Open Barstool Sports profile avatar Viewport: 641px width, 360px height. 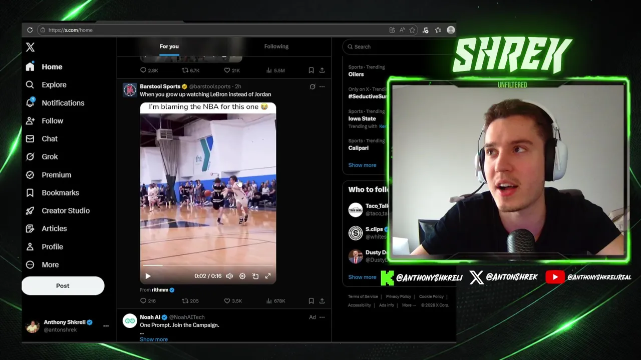pos(130,90)
